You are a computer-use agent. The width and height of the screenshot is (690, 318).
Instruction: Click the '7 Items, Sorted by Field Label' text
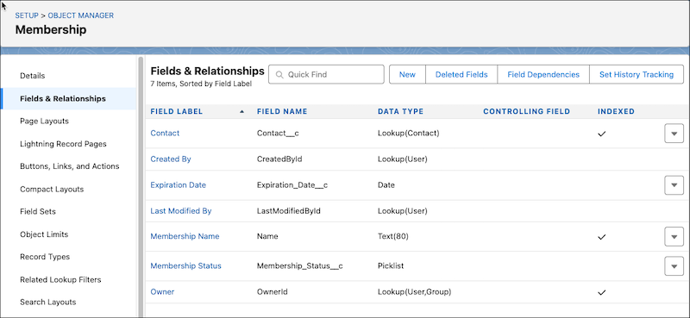point(201,84)
